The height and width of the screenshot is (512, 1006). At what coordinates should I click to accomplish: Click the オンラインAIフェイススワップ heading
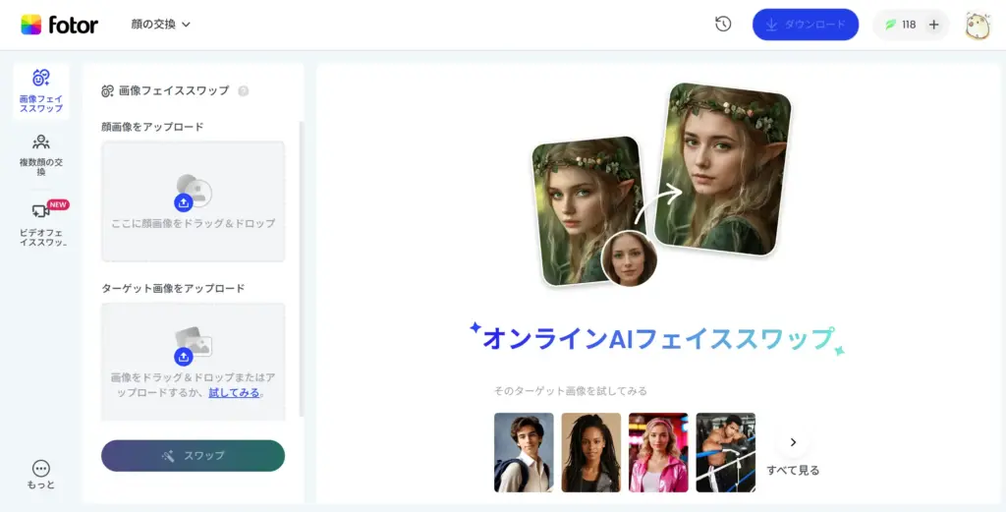tap(657, 338)
